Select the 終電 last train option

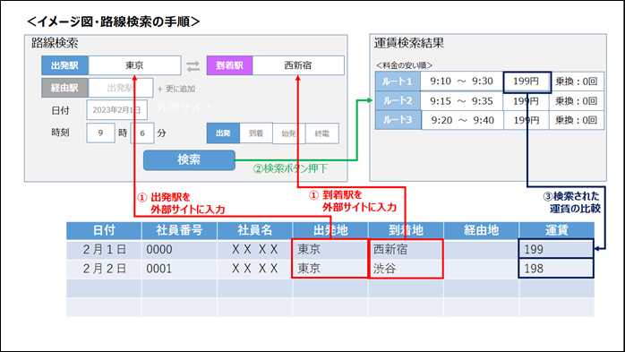pyautogui.click(x=322, y=133)
